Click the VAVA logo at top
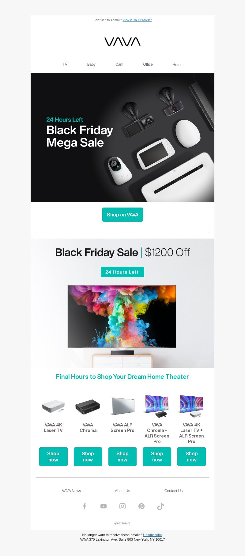 click(x=123, y=42)
